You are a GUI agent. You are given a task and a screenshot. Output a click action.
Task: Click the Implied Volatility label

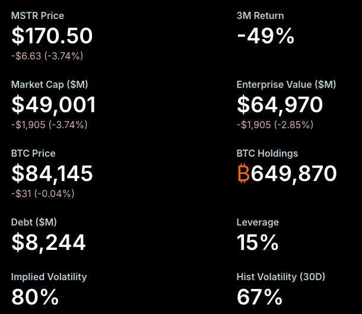pos(49,277)
